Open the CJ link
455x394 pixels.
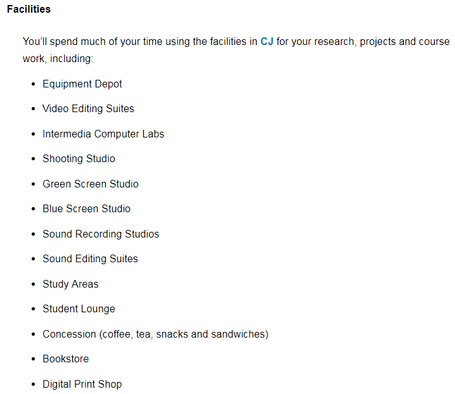tap(267, 42)
